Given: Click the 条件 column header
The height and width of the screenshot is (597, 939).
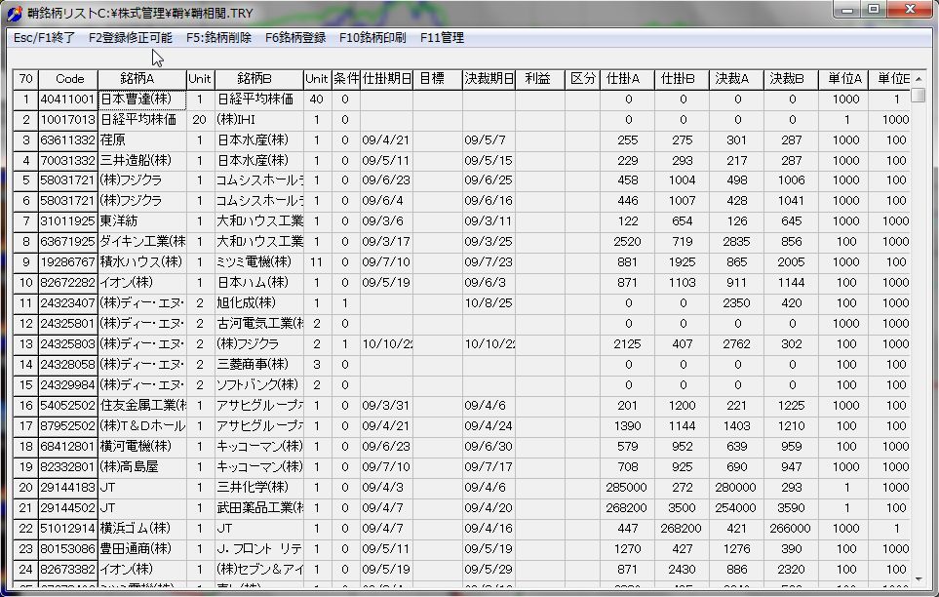Looking at the screenshot, I should pyautogui.click(x=345, y=79).
